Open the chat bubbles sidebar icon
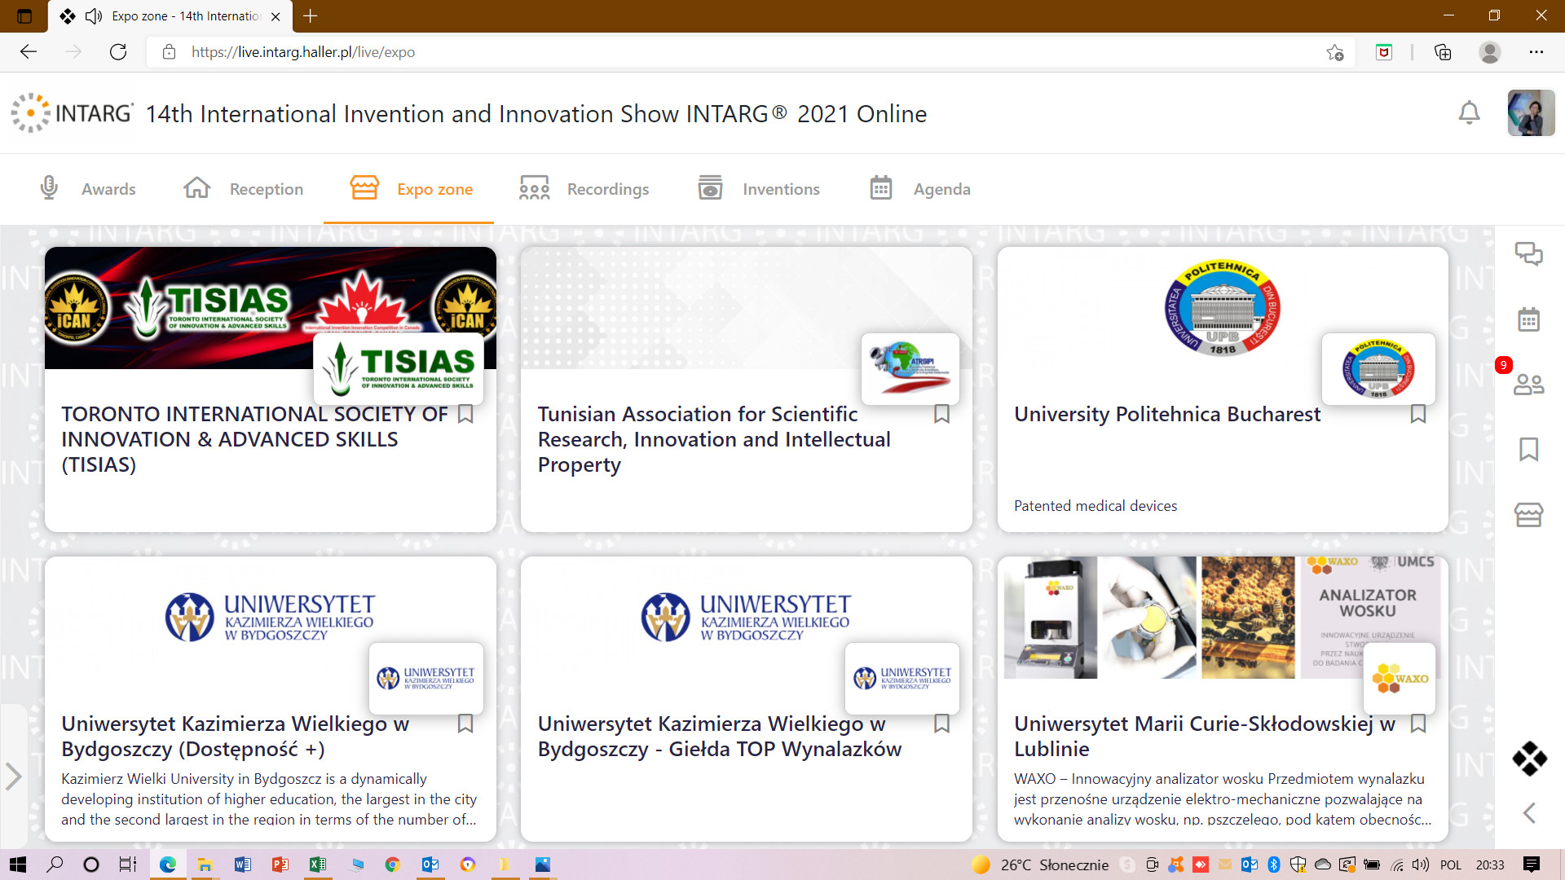Screen dimensions: 1565x880 (x=1528, y=254)
